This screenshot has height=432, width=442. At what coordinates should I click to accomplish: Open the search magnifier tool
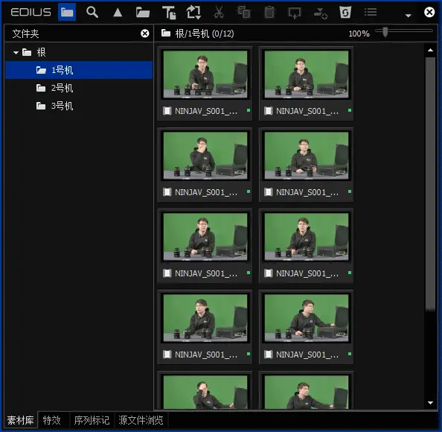click(92, 12)
